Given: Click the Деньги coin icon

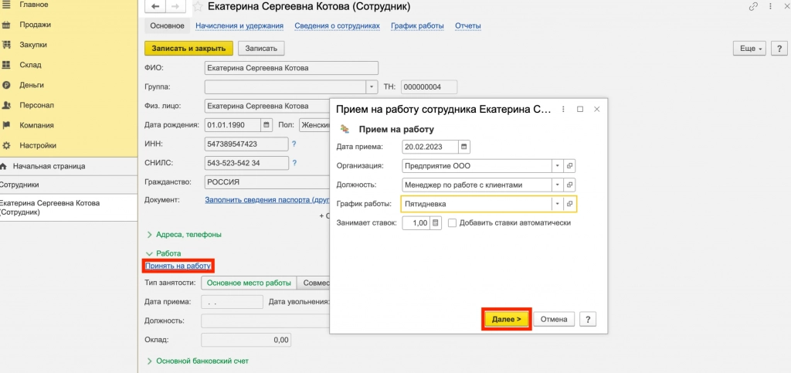Looking at the screenshot, I should click(x=6, y=85).
